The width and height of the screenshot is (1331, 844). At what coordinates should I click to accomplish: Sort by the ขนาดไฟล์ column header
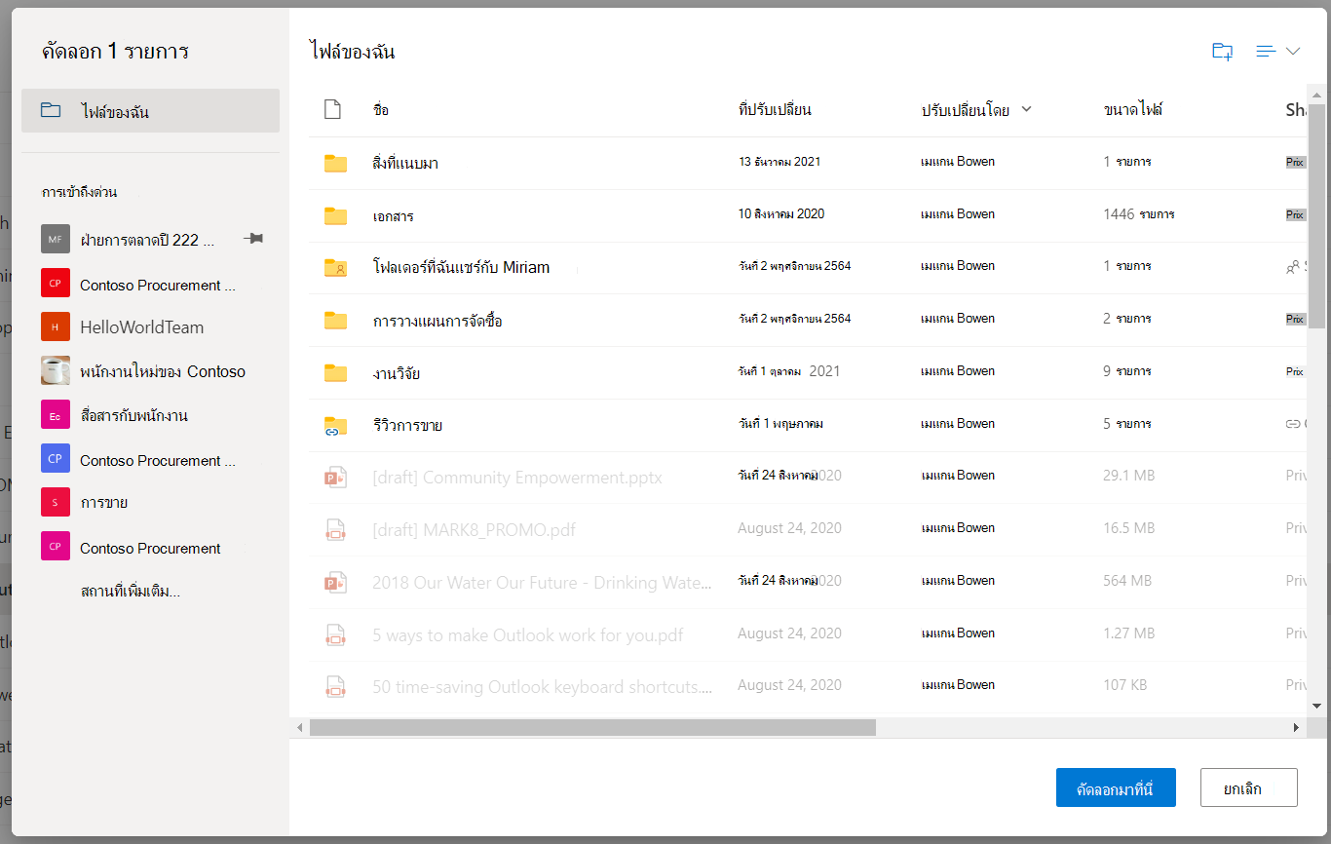[x=1133, y=110]
